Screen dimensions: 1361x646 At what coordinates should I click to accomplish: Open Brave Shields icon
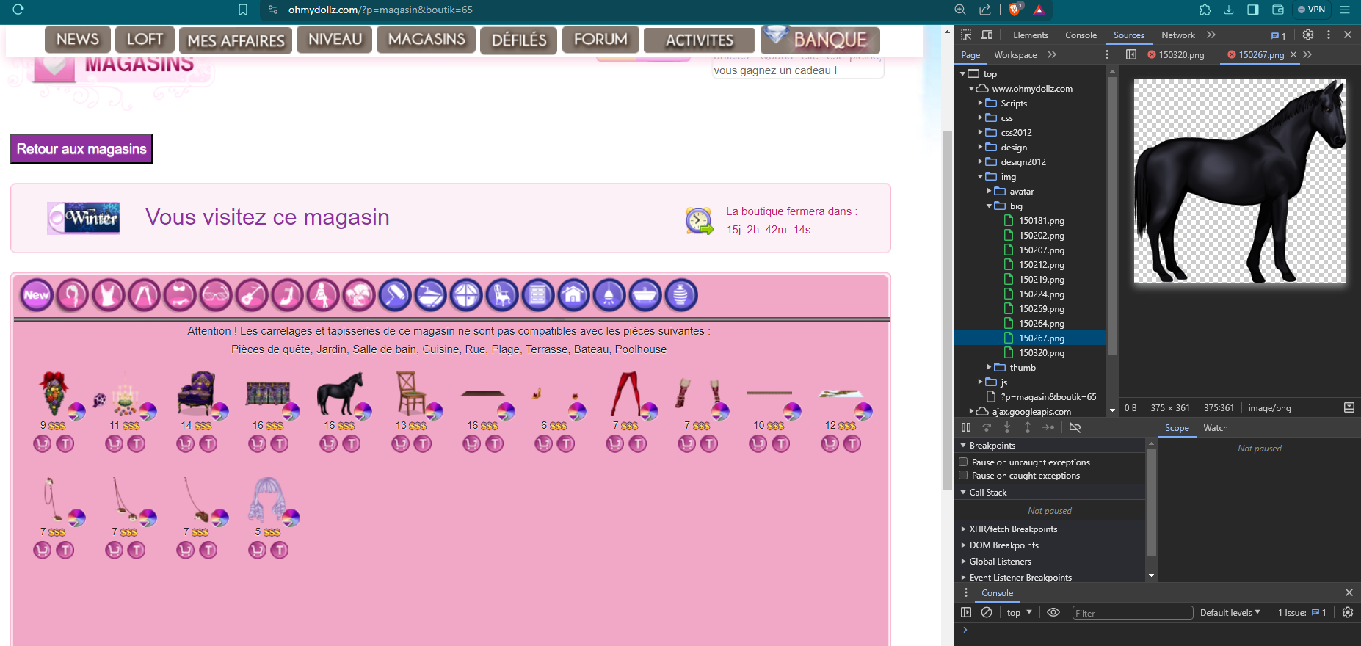(x=1015, y=10)
